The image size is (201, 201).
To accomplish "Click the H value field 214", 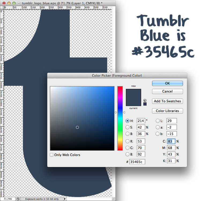I will click(x=141, y=121).
